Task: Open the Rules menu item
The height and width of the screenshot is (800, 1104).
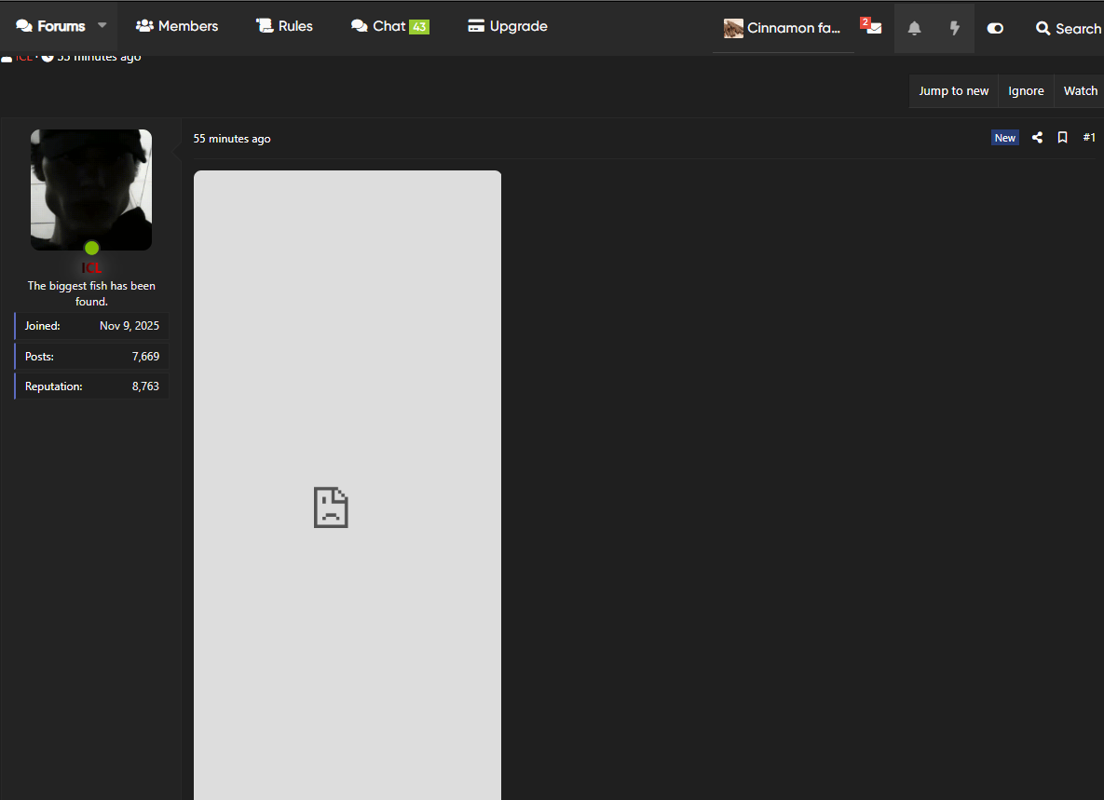Action: 284,25
